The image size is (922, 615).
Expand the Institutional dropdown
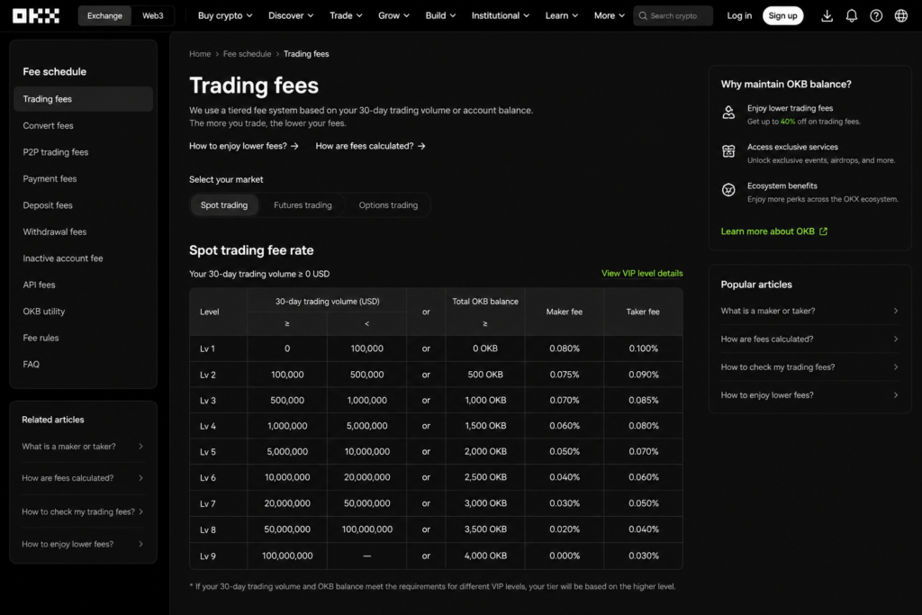tap(501, 16)
